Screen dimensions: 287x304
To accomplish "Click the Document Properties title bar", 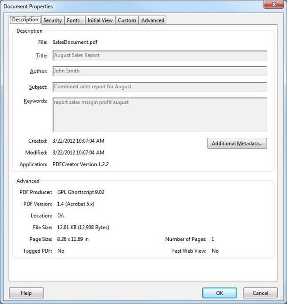I will point(132,6).
